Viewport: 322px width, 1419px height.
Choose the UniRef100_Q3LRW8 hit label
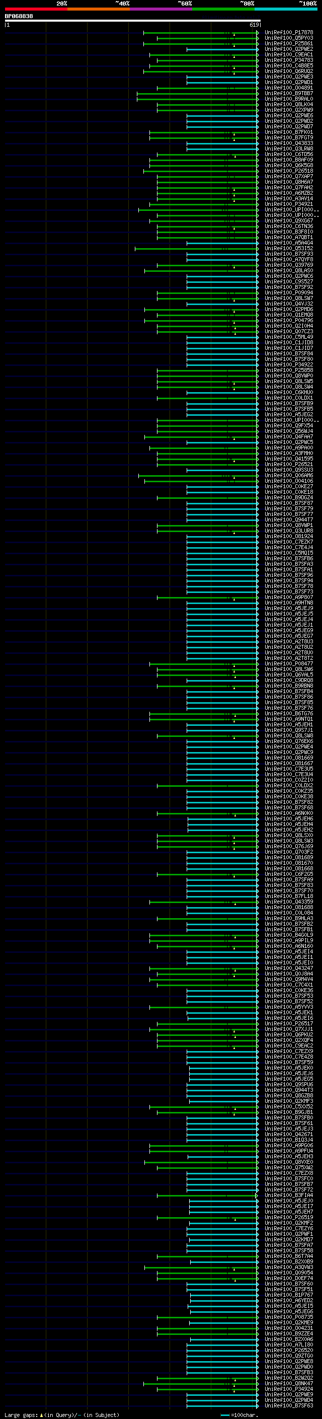click(x=289, y=148)
